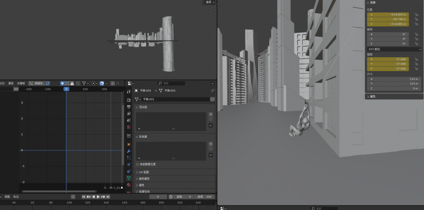Screen dimensions: 424x210
Task: Toggle fake user shield for 平面.001
Action: (212, 99)
